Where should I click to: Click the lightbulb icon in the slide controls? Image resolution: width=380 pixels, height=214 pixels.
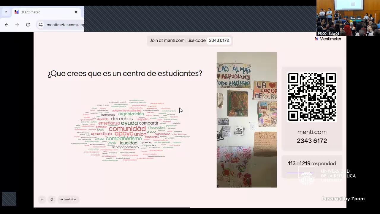click(52, 199)
